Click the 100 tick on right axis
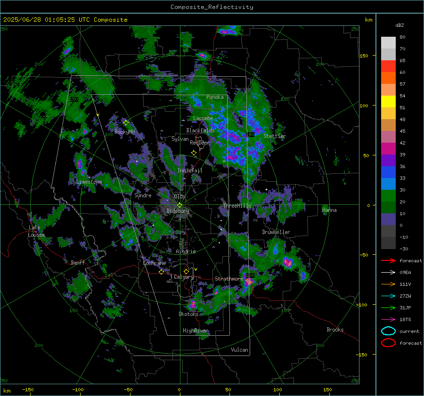The height and width of the screenshot is (396, 424). tap(364, 105)
